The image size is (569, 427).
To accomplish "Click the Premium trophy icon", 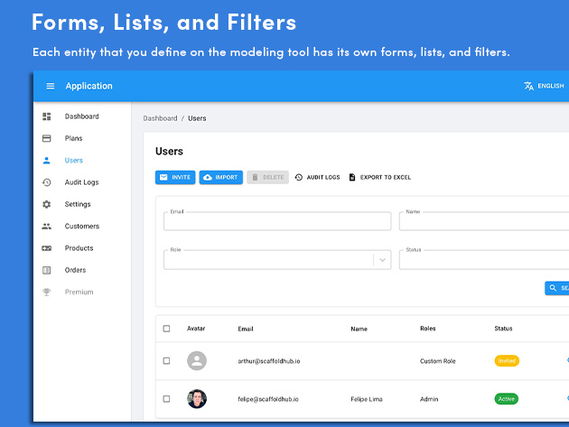I will tap(46, 292).
